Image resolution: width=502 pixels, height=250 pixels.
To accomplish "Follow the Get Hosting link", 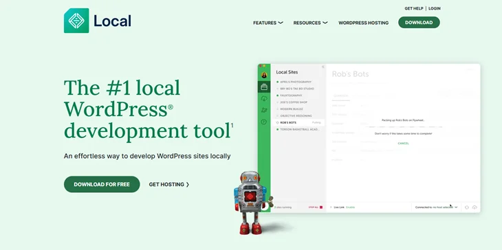I will [x=169, y=185].
